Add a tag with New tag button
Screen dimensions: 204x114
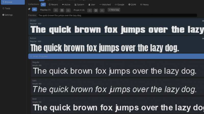(114, 10)
